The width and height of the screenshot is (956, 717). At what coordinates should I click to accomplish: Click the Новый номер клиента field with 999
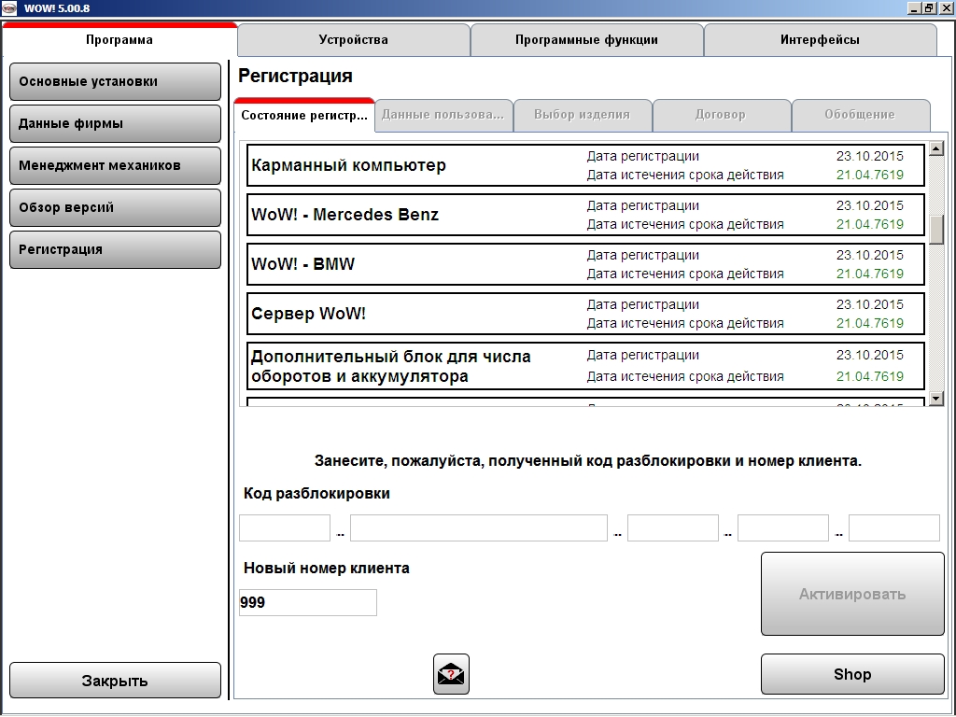click(x=308, y=602)
